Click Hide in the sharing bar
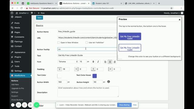The width and height of the screenshot is (194, 109). (x=135, y=105)
